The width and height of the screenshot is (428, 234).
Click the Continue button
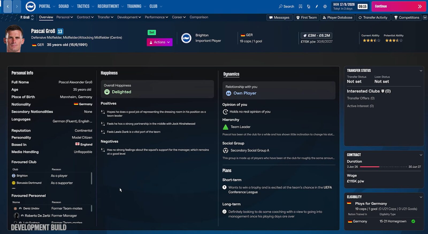pos(399,6)
